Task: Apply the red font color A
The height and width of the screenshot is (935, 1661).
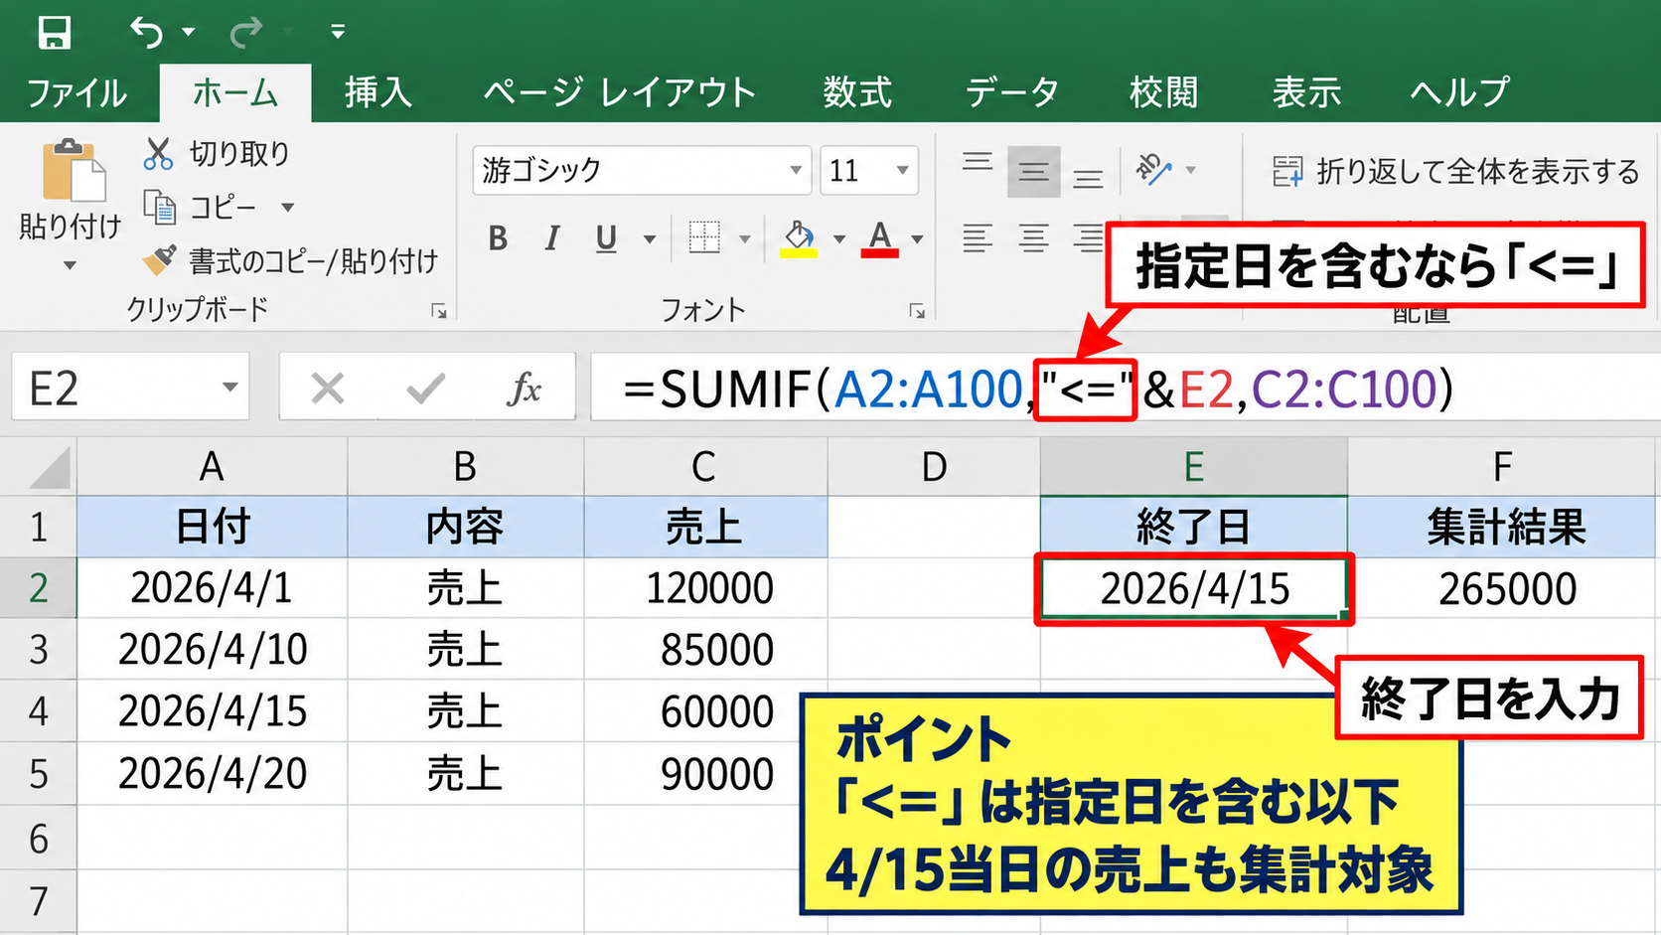Action: pos(879,239)
